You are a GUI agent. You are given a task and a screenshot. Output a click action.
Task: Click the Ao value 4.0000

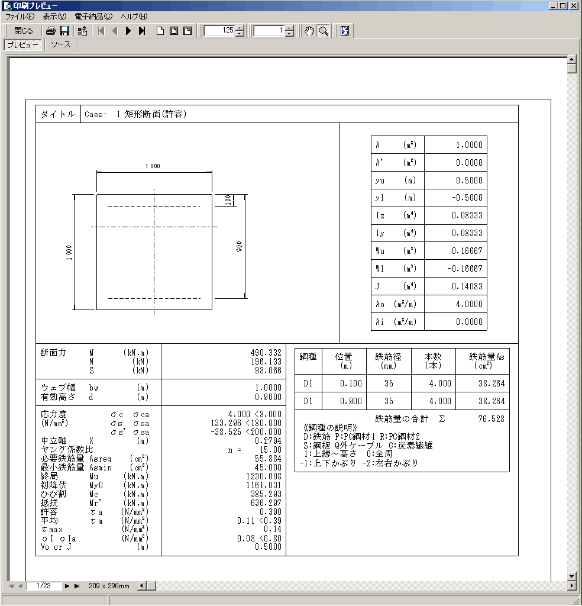pos(469,304)
